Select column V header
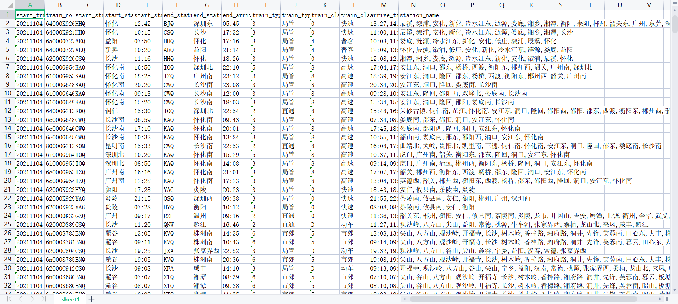The image size is (678, 304). pyautogui.click(x=649, y=5)
